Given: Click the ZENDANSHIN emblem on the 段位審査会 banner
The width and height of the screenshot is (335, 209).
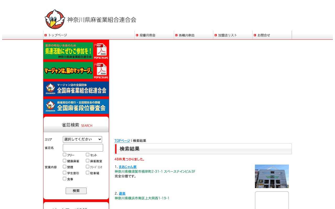Looking at the screenshot, I should (50, 106).
